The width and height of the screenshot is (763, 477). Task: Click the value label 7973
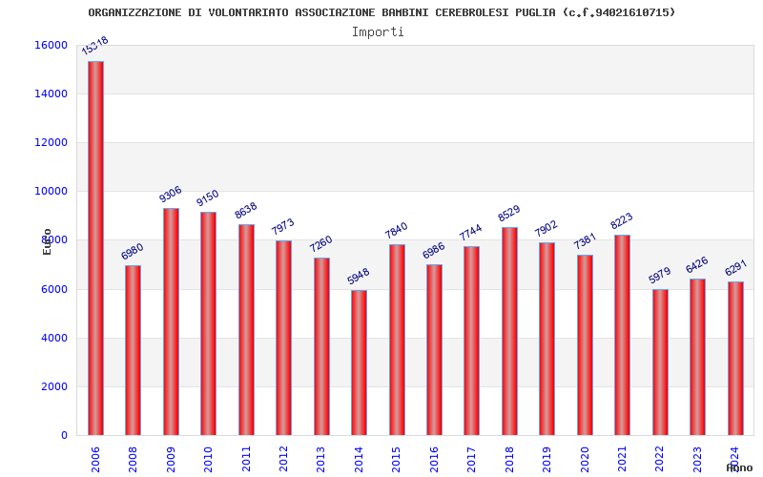click(x=283, y=226)
